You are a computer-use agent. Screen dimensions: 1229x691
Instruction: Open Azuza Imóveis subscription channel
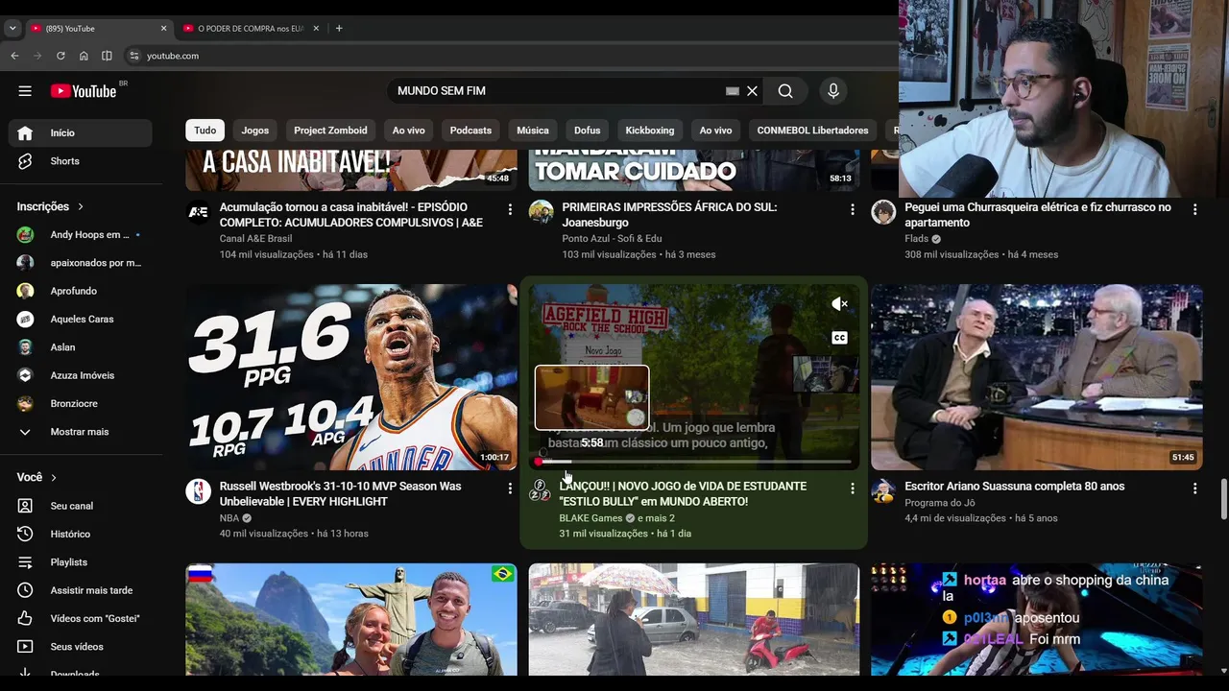tap(80, 375)
